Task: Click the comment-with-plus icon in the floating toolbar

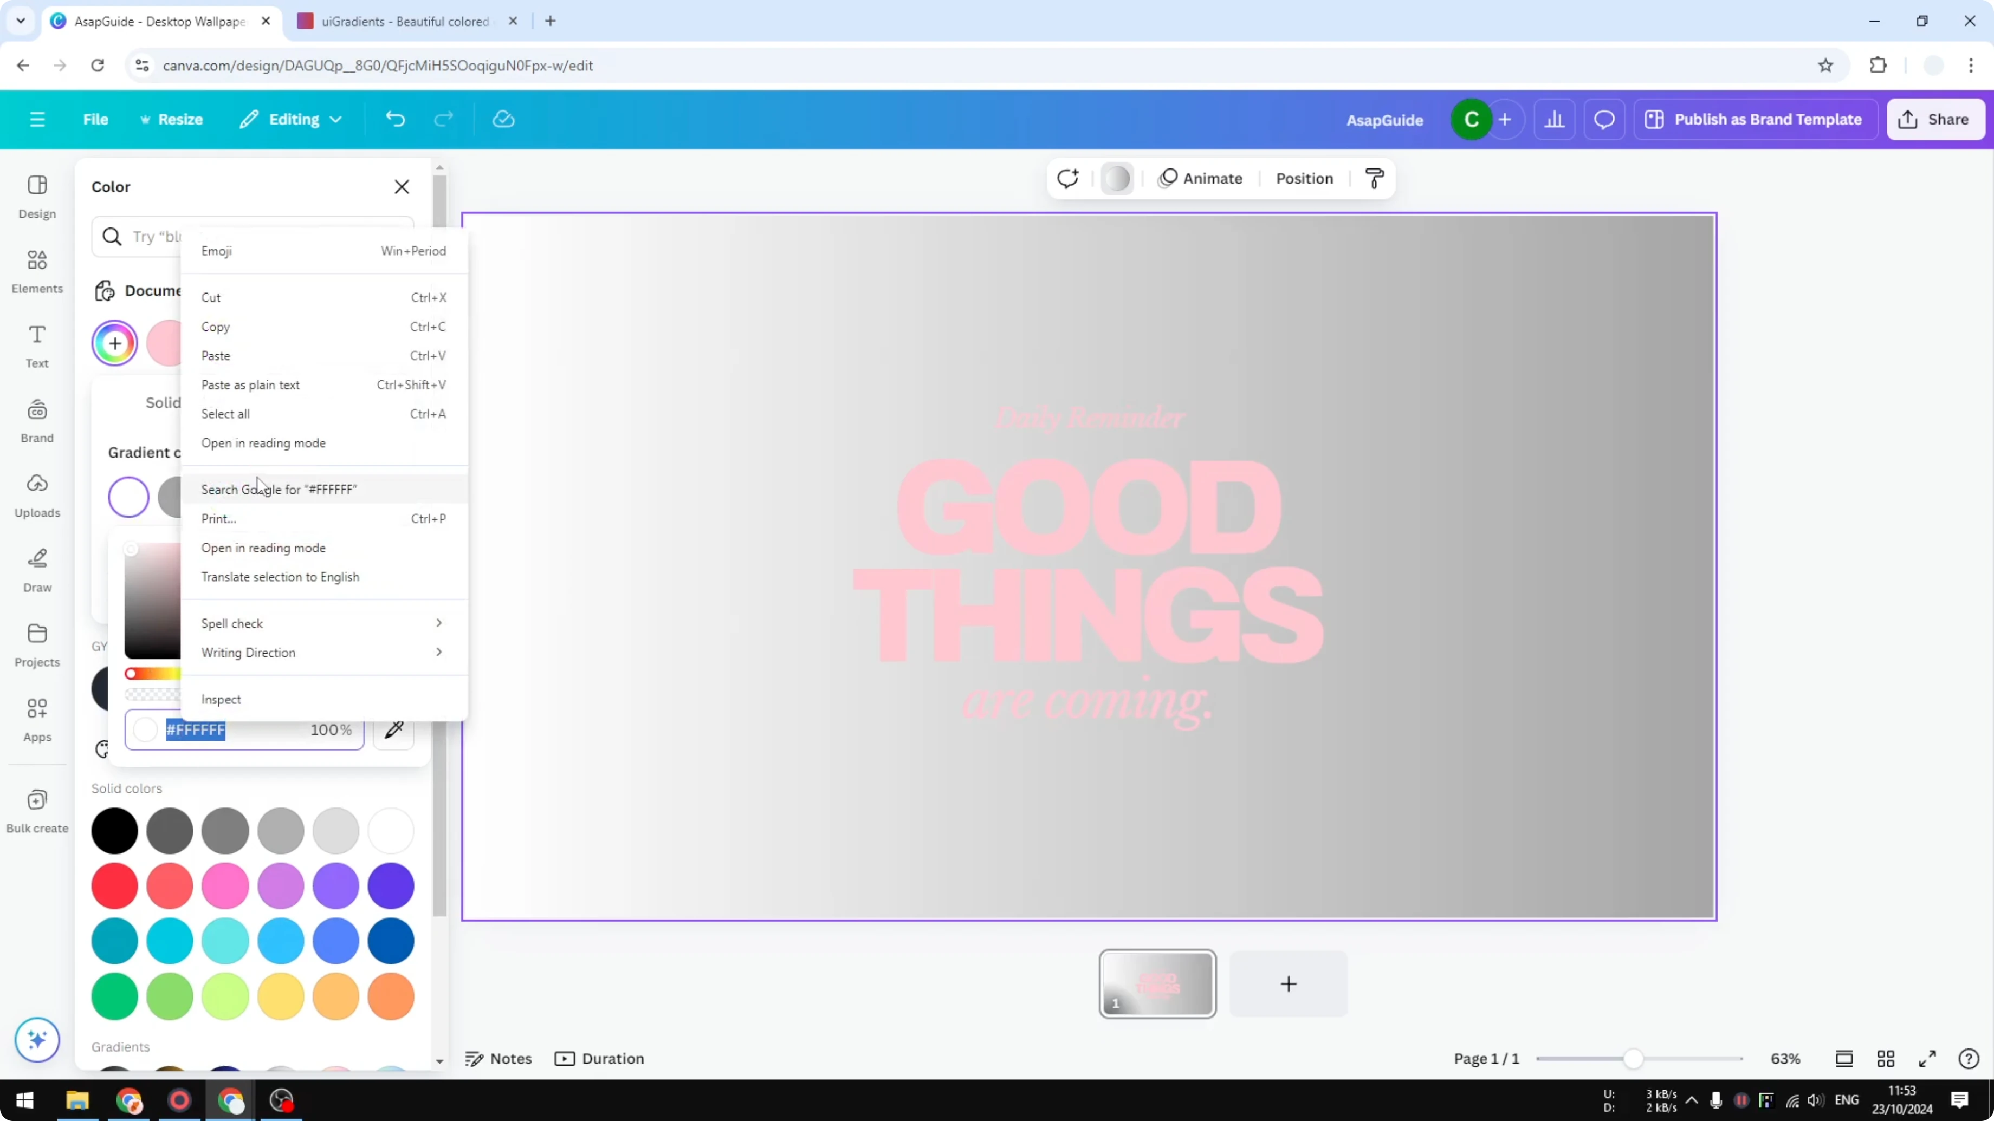Action: pos(1068,179)
